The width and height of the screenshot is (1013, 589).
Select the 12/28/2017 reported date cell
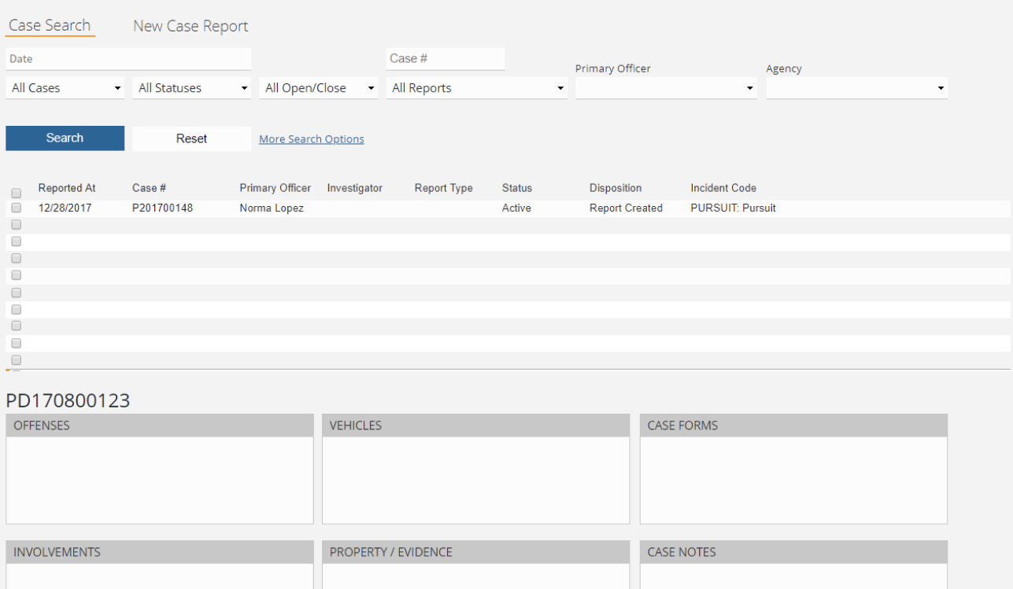pos(65,208)
